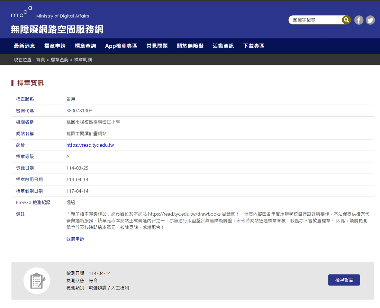
Task: Click the 無障礙網路空間服務網 site title
Action: pyautogui.click(x=57, y=29)
